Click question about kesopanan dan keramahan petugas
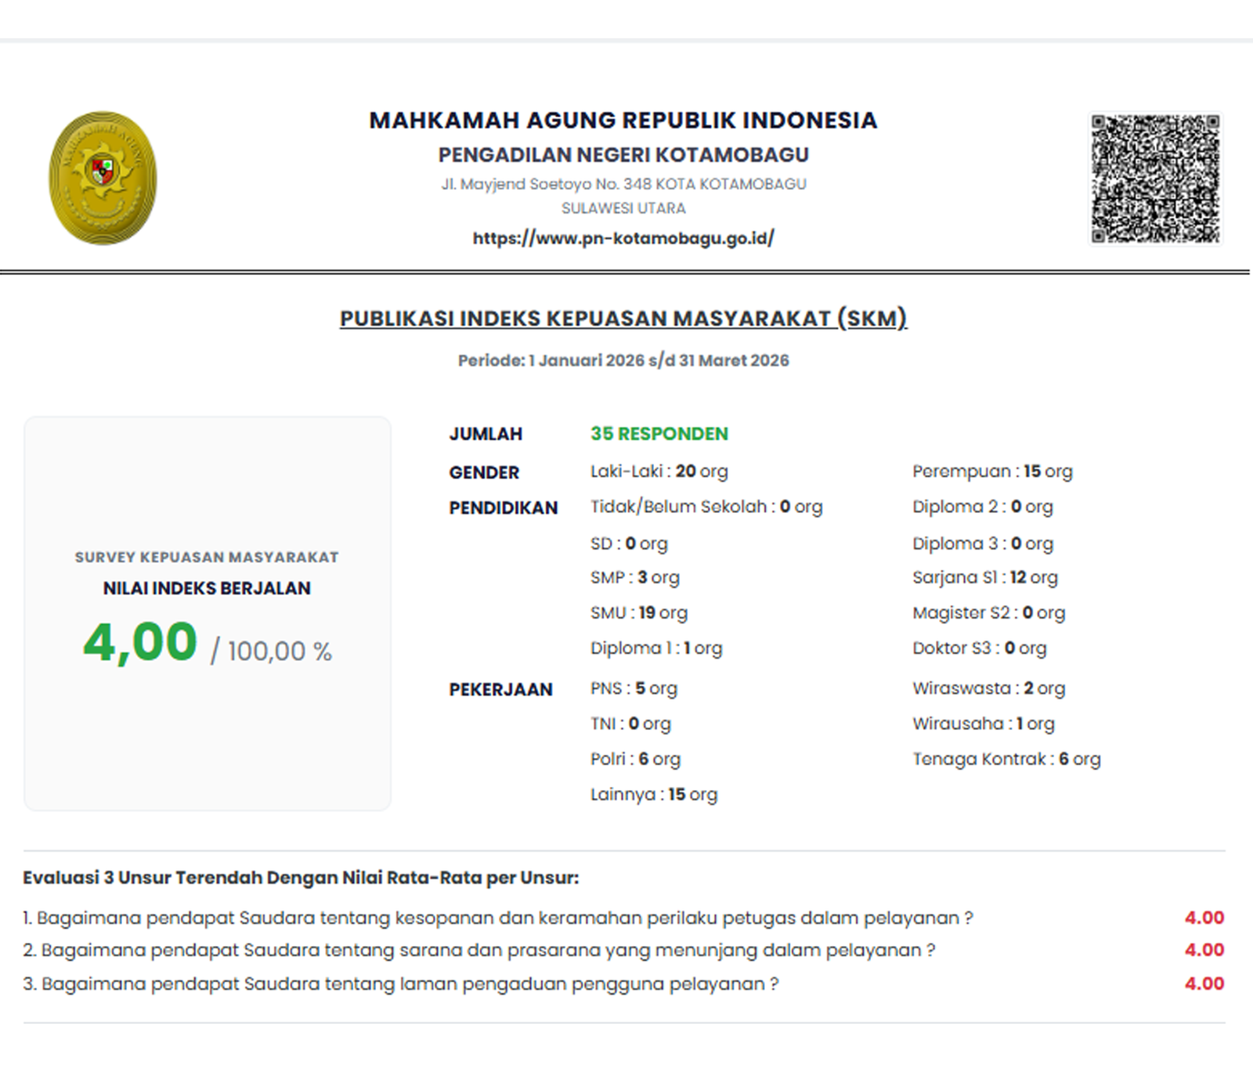The image size is (1253, 1065). pyautogui.click(x=498, y=918)
